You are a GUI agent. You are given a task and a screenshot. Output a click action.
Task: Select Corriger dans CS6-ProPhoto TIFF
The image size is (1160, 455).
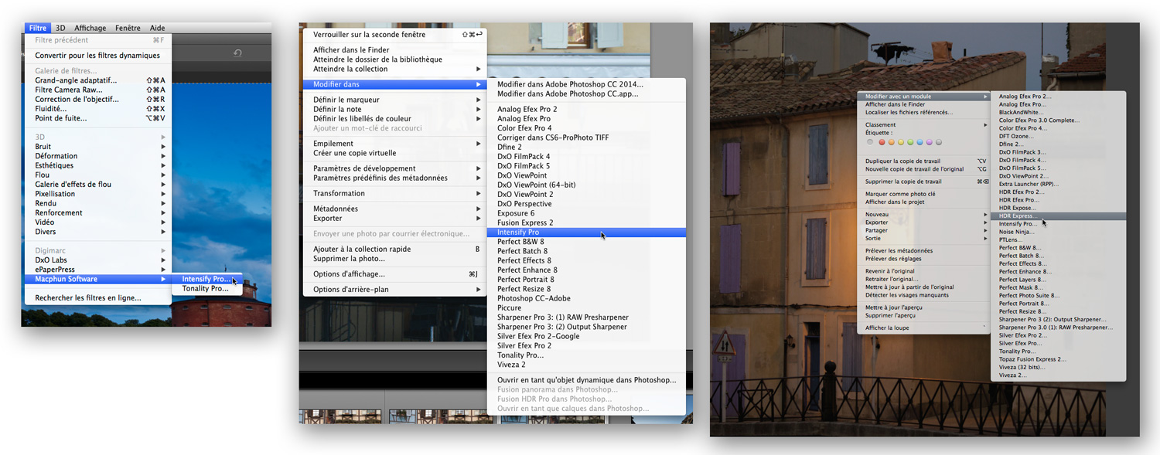[x=586, y=138]
